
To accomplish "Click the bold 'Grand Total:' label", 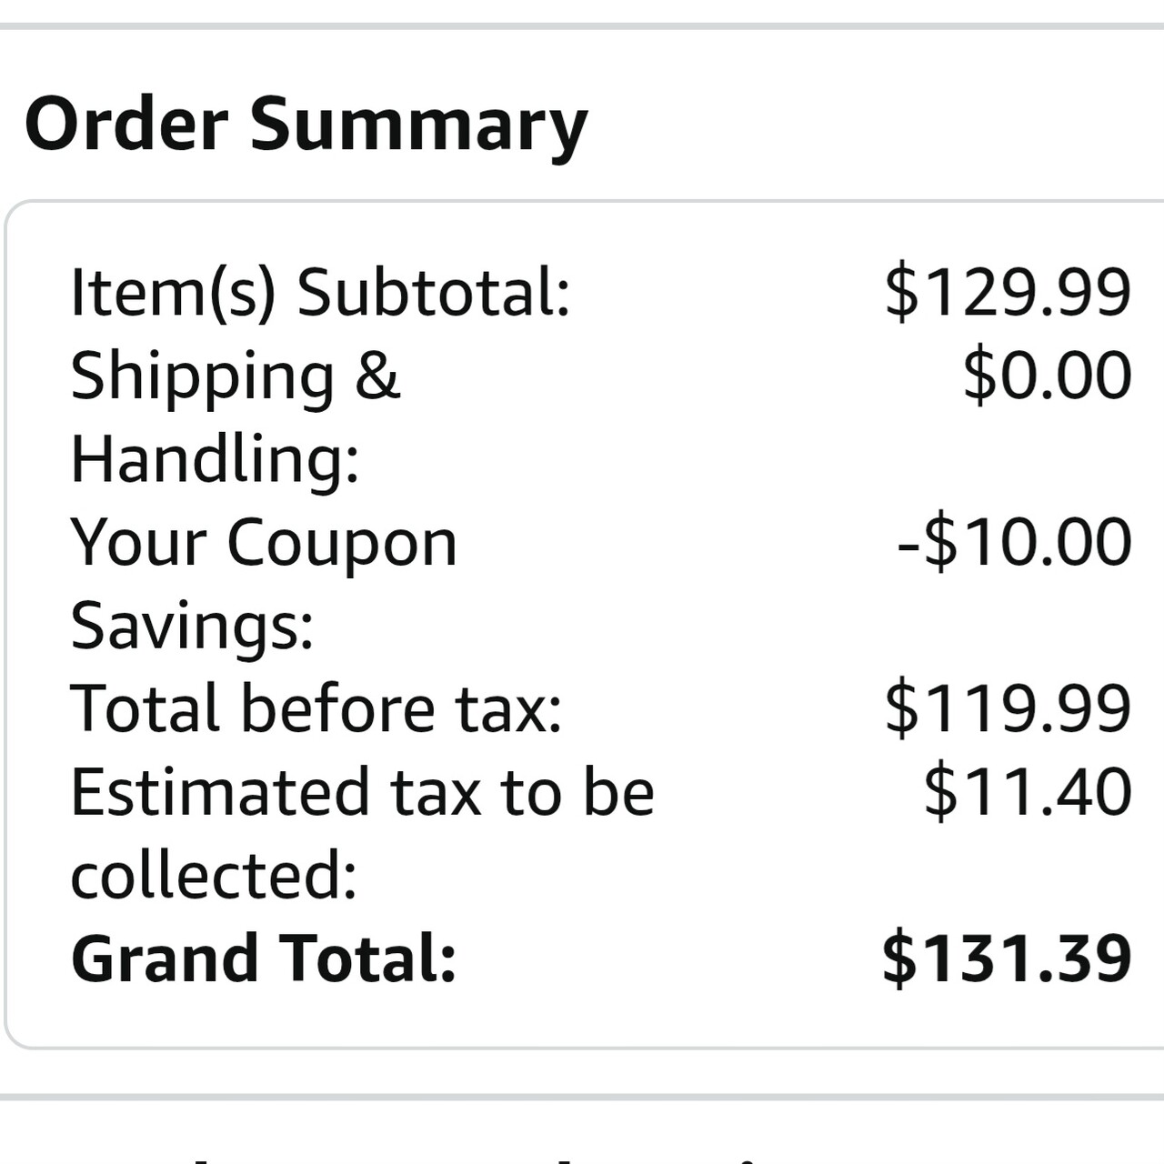I will [264, 959].
